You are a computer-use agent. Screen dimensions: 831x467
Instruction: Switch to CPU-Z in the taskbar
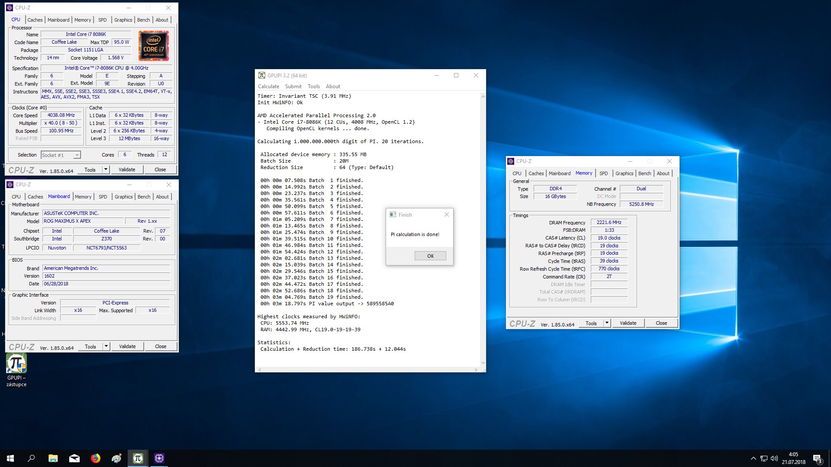[159, 458]
